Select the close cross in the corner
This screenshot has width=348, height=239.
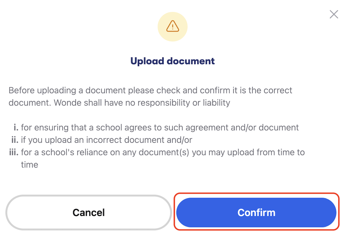(334, 14)
